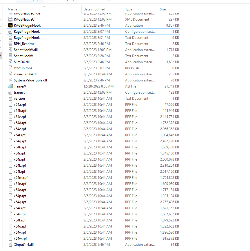Select the x64r.rpf file name
The height and width of the screenshot is (251, 250).
click(x=20, y=208)
